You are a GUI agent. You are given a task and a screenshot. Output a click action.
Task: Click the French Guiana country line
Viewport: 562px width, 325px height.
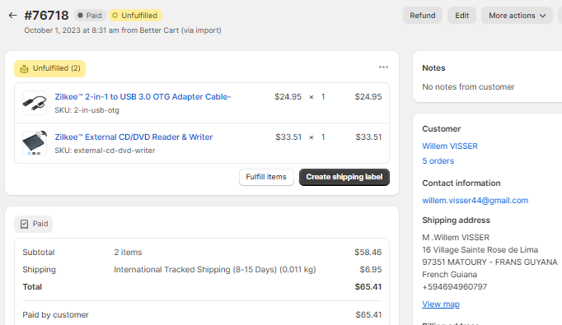pos(449,275)
